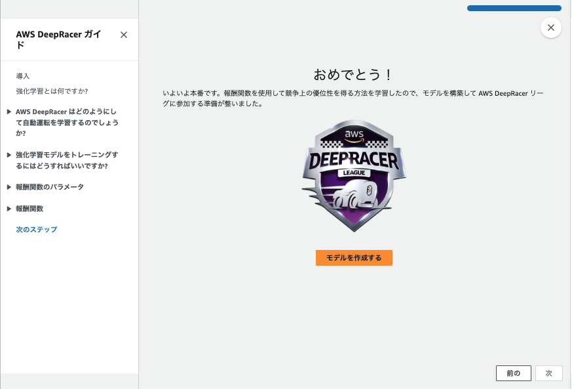Click the triangle icon beside 報酬関数のパラメータ
The width and height of the screenshot is (572, 389).
(9, 186)
